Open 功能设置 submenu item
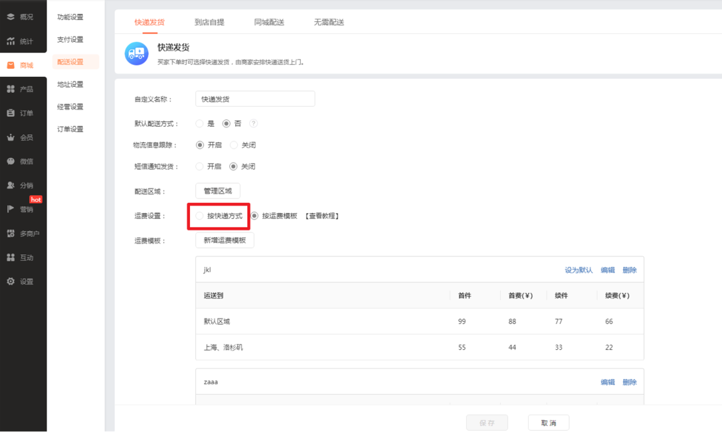The height and width of the screenshot is (432, 722). tap(70, 17)
